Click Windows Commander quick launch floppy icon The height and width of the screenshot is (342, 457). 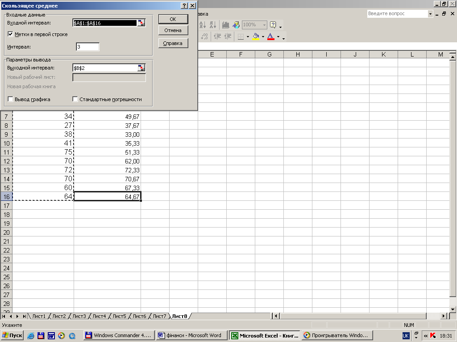coord(41,336)
